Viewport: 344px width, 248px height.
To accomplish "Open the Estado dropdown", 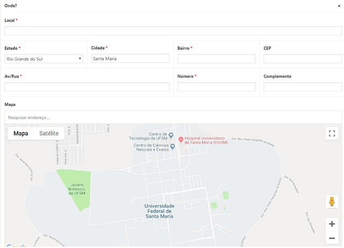I will pyautogui.click(x=44, y=59).
